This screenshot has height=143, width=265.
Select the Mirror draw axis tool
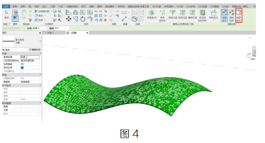coord(90,12)
